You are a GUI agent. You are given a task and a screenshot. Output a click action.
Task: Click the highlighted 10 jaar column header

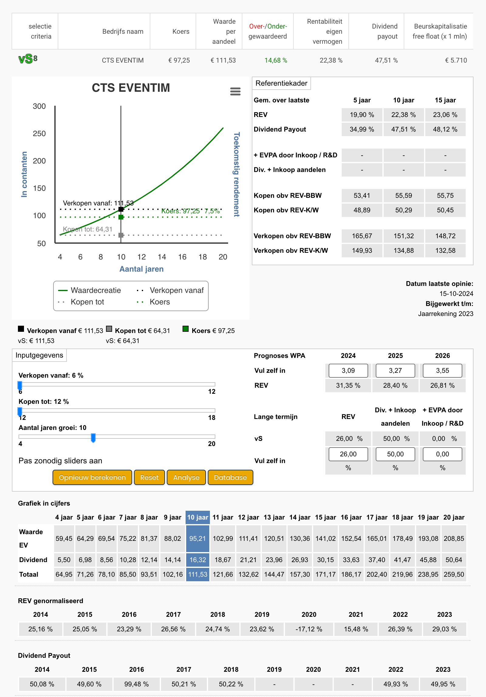pos(198,517)
